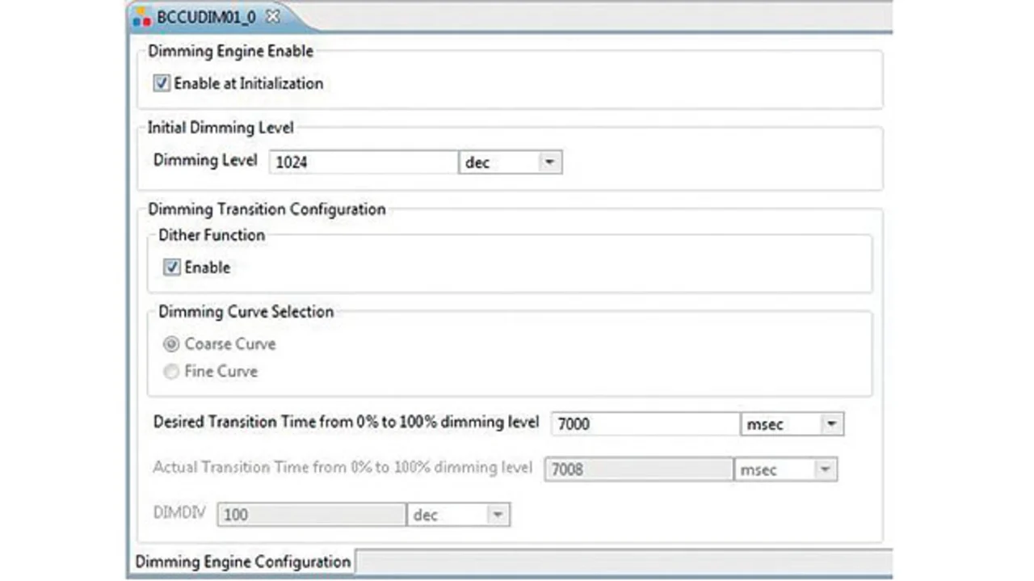Select the Dimming Engine Configuration bottom tab
Screen dimensions: 1034x581
tap(242, 562)
